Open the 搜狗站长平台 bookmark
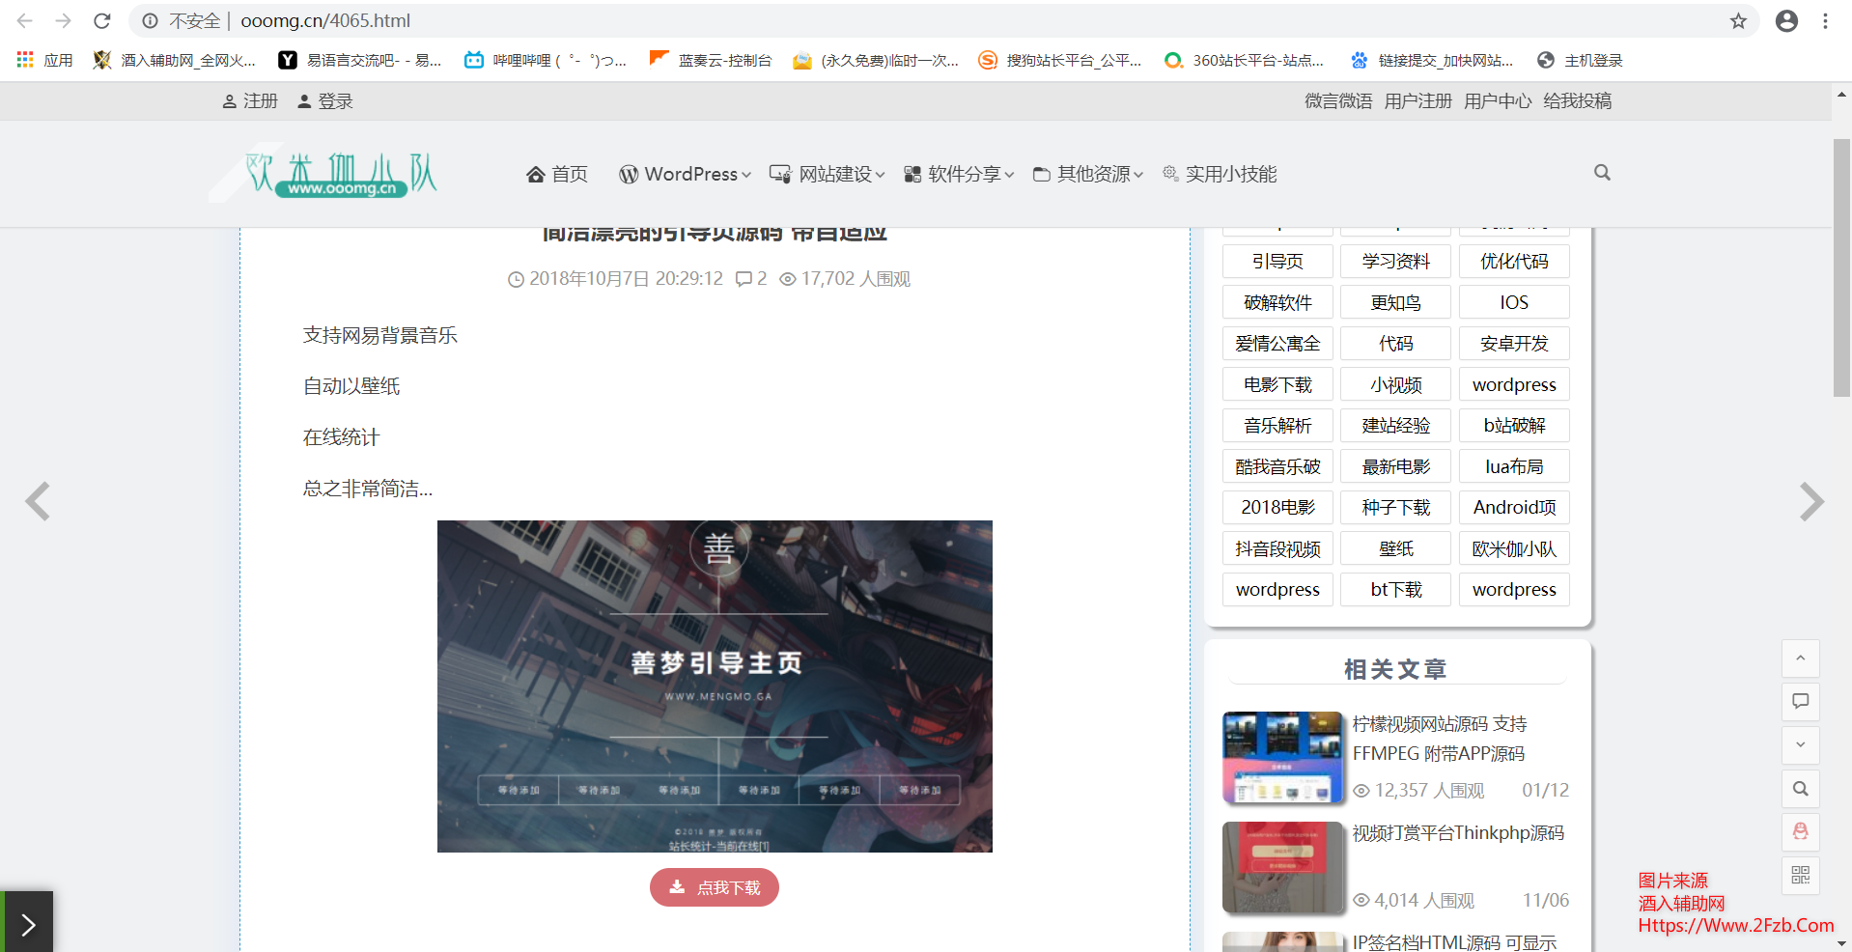Screen dimensions: 1852x952 tap(1059, 60)
